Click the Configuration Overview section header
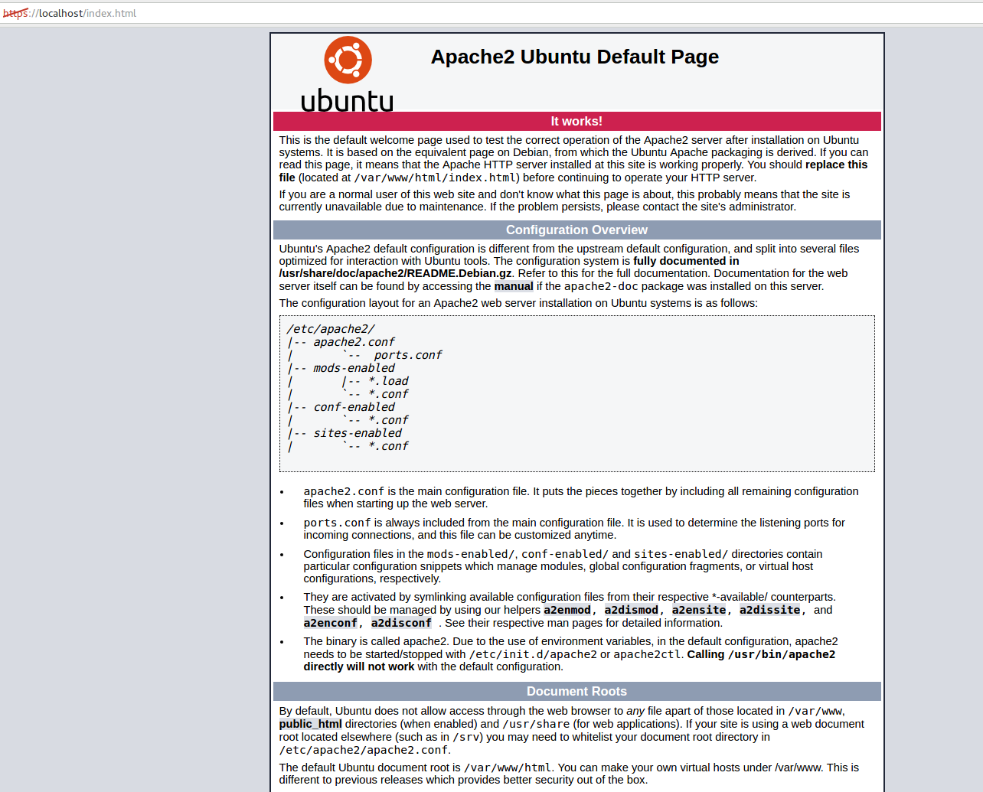This screenshot has height=792, width=983. pos(577,230)
